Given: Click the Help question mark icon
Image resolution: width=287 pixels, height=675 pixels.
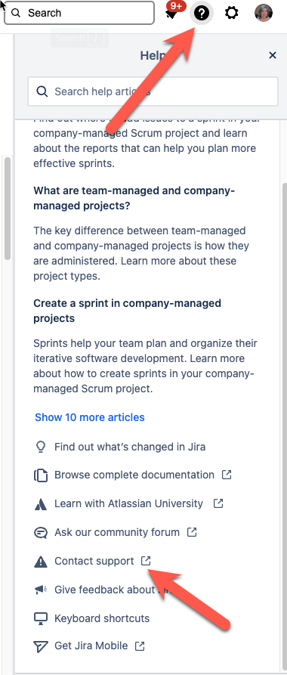Looking at the screenshot, I should click(202, 14).
